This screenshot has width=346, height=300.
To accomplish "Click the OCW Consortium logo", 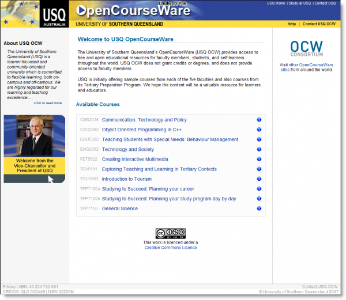I will (306, 51).
